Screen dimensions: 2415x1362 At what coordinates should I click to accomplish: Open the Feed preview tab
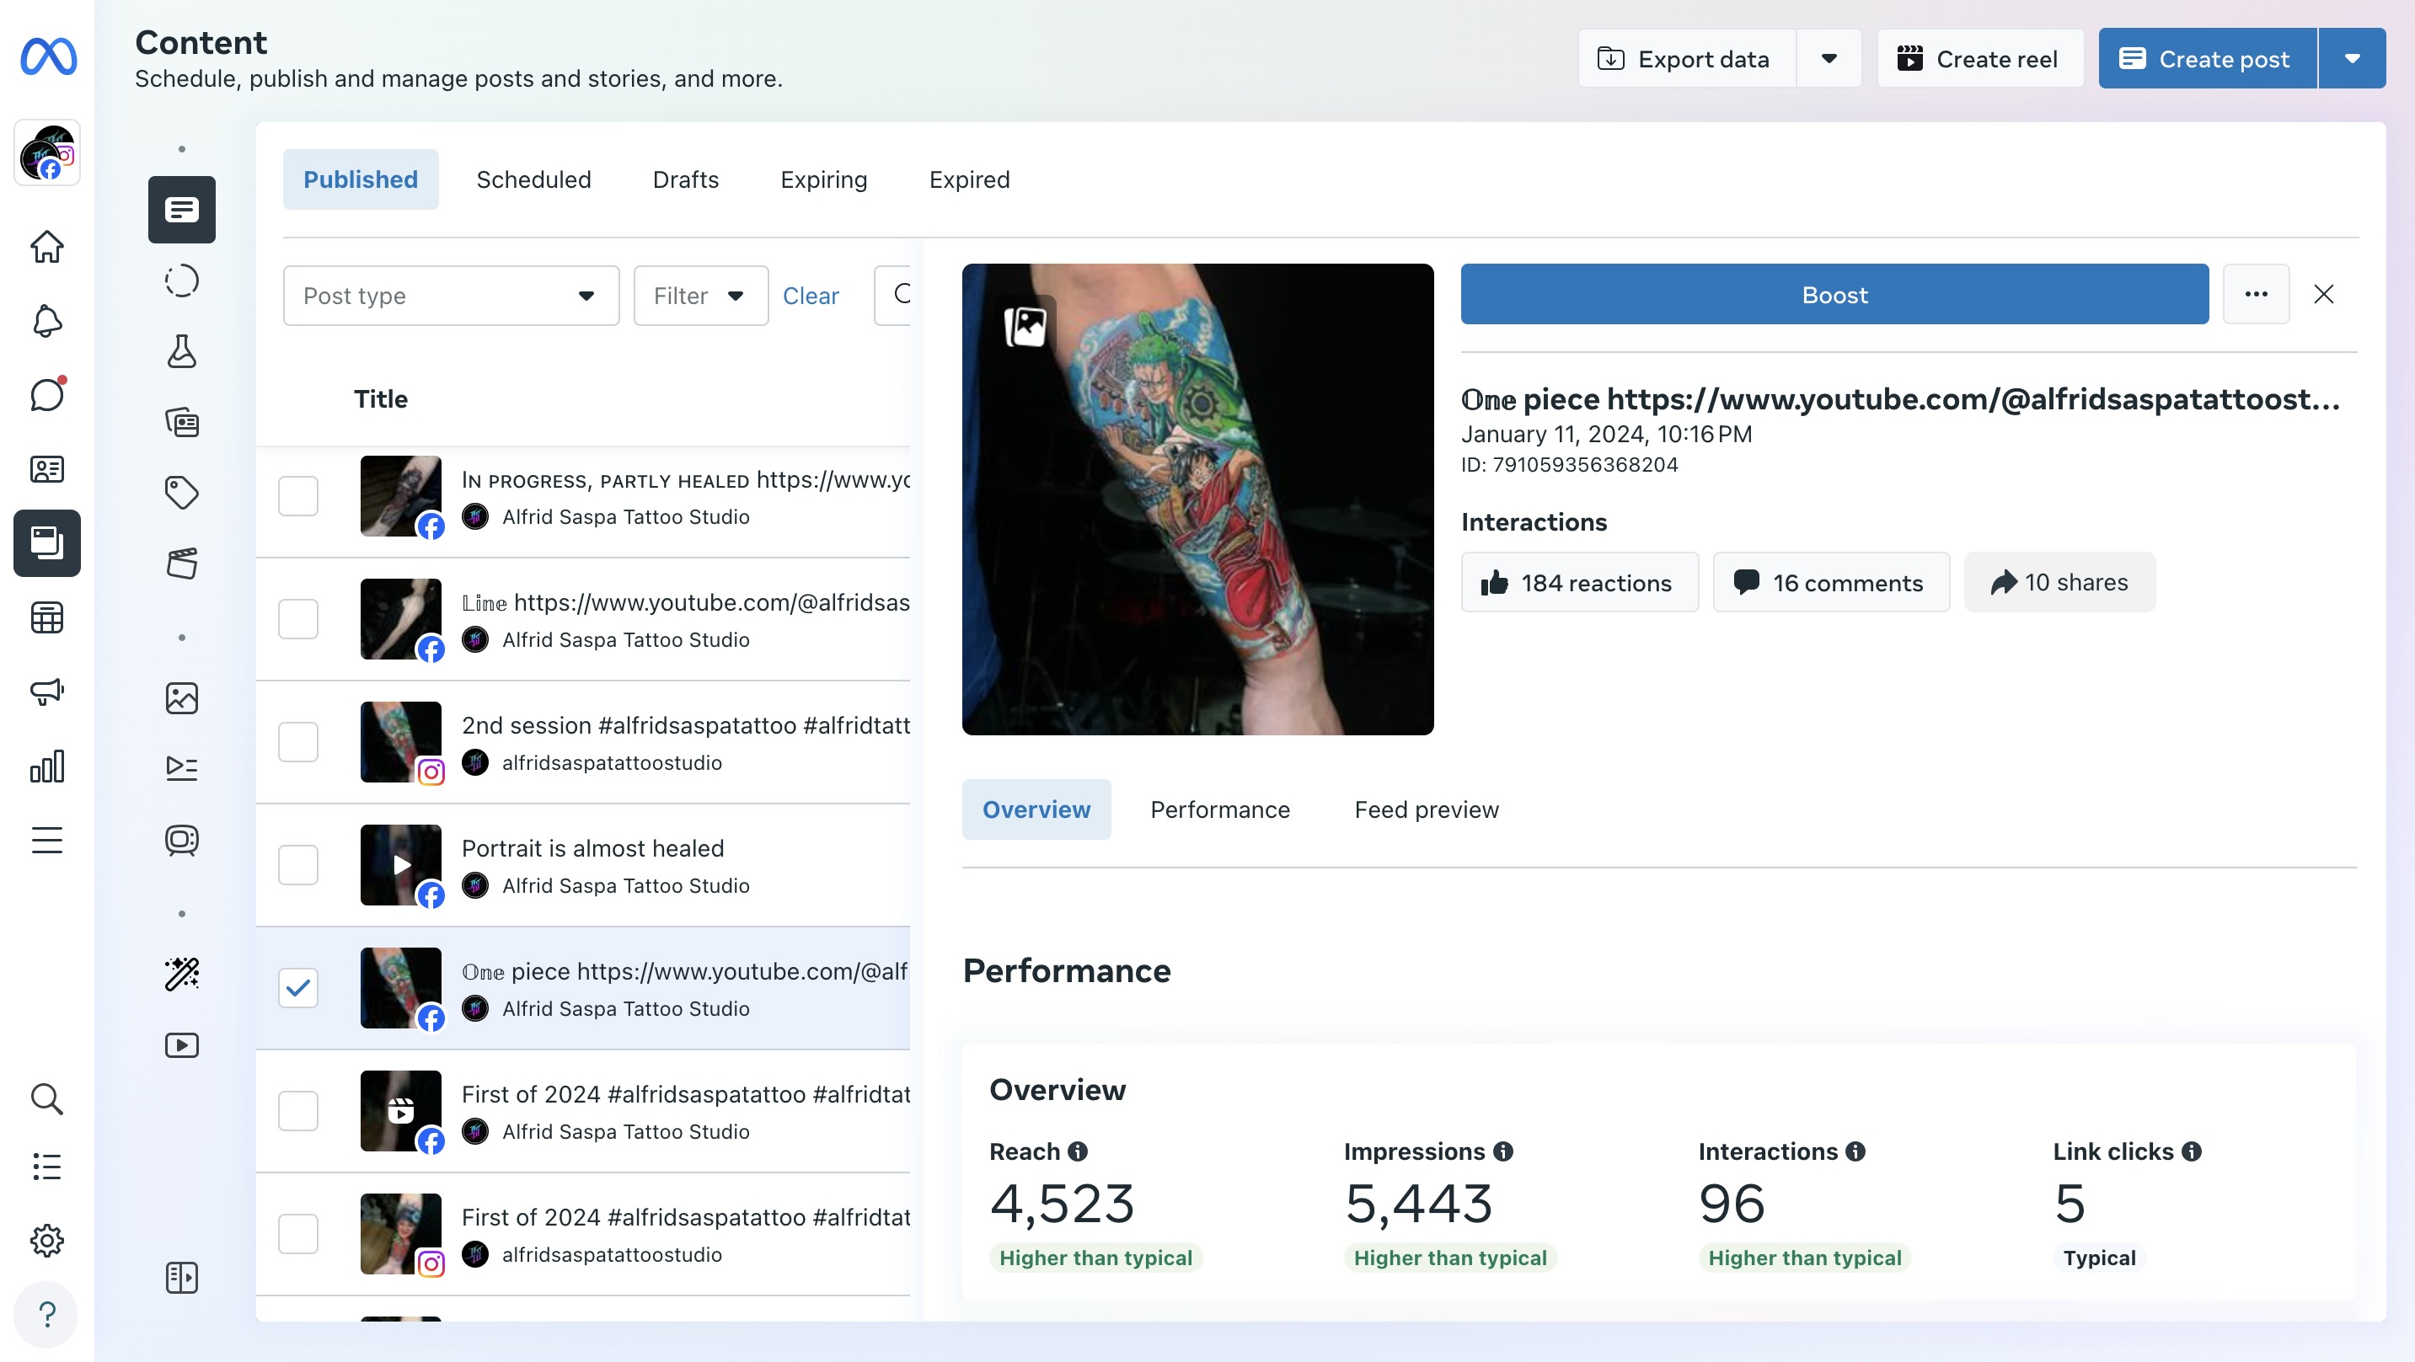[x=1426, y=809]
